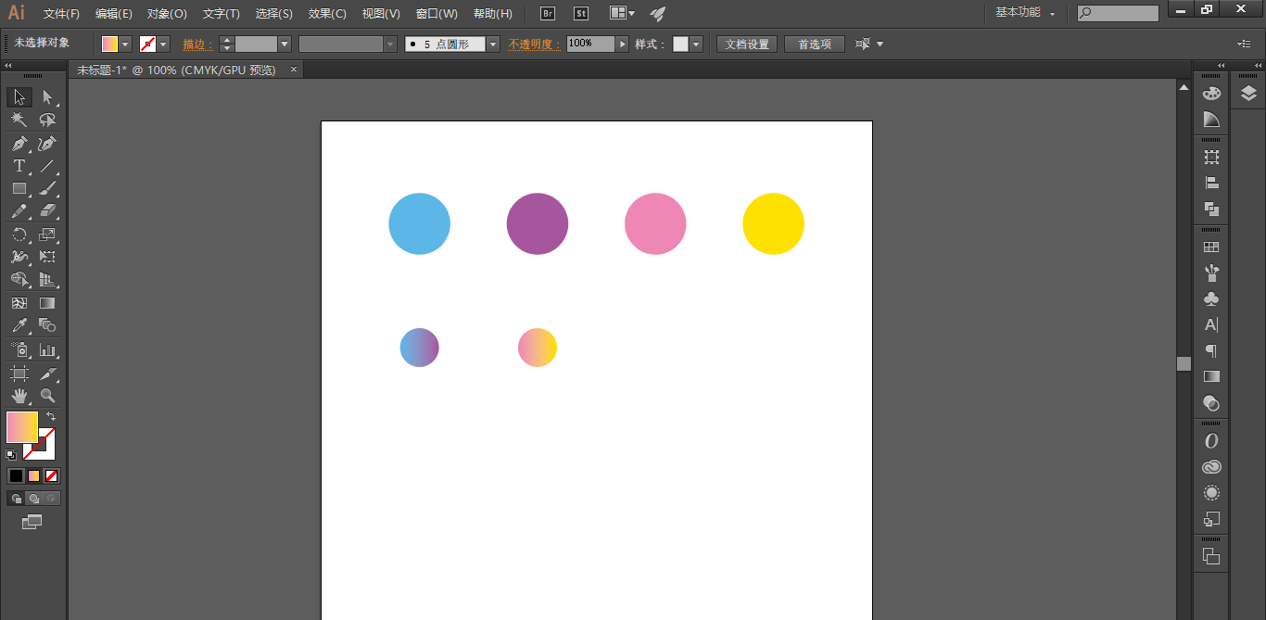The height and width of the screenshot is (620, 1266).
Task: Open Adobe Stock (St) button
Action: [x=581, y=13]
